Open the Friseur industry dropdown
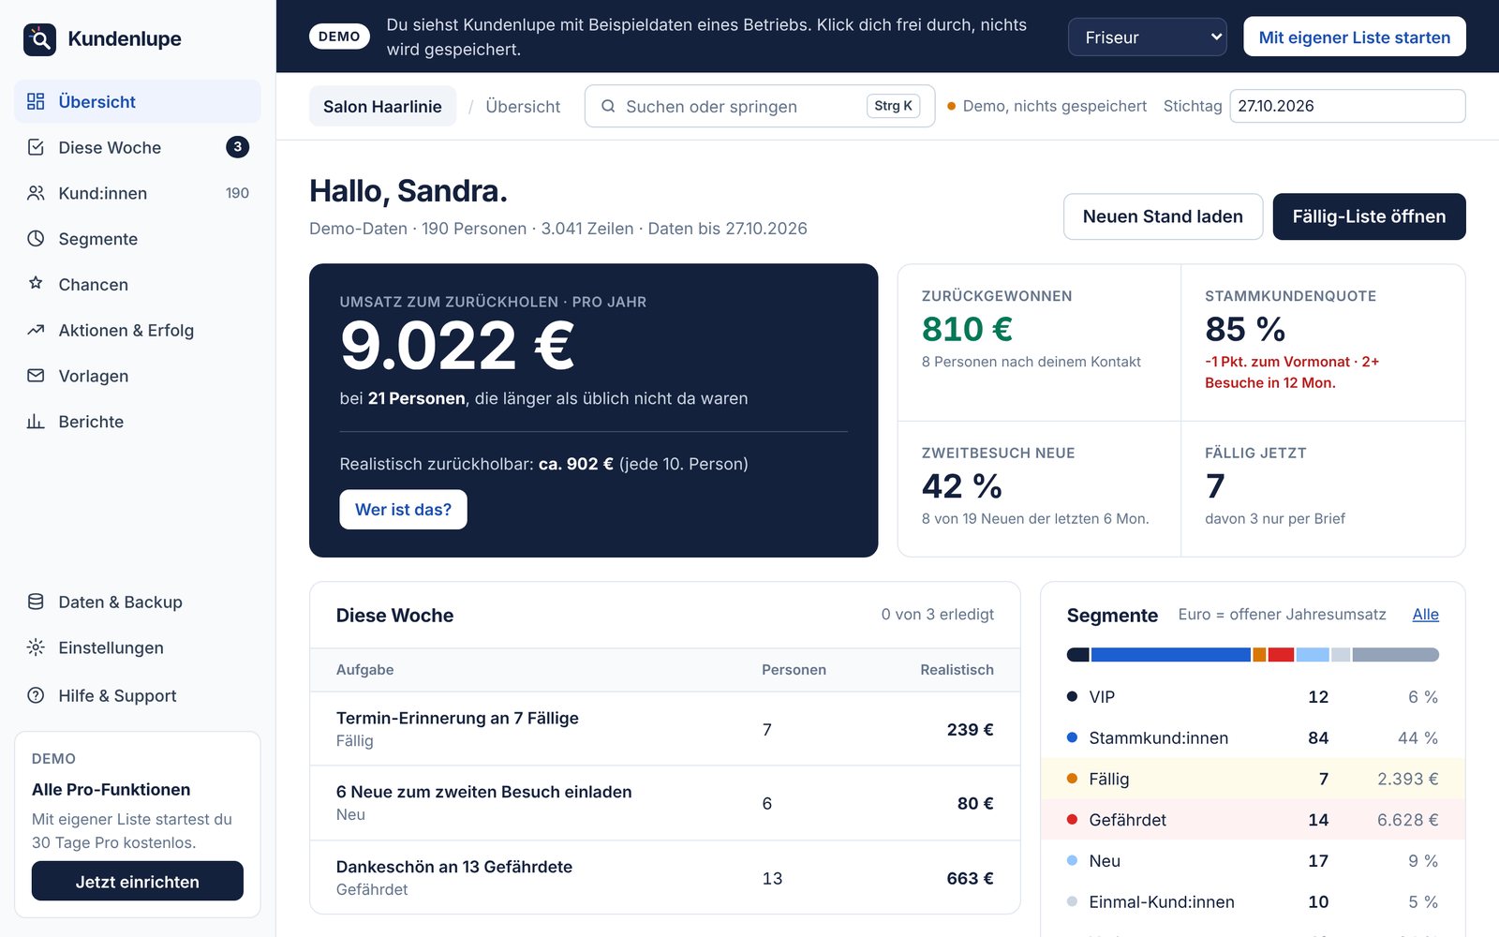The height and width of the screenshot is (937, 1499). click(x=1147, y=37)
